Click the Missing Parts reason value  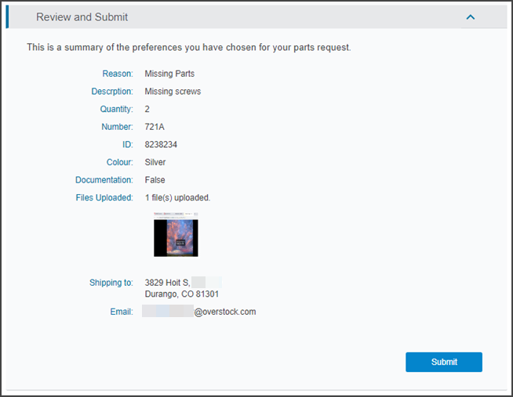pyautogui.click(x=169, y=74)
